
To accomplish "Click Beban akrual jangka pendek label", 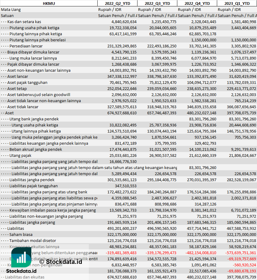I will point(36,149).
